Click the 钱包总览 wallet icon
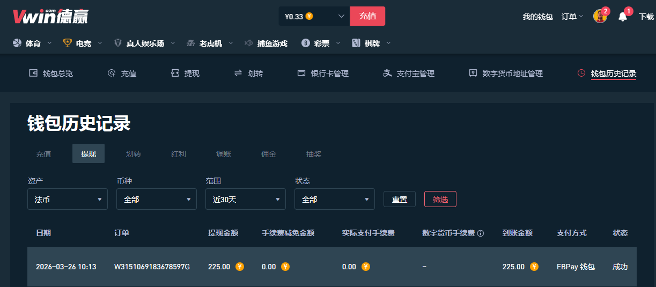Viewport: 656px width, 287px height. pos(33,73)
